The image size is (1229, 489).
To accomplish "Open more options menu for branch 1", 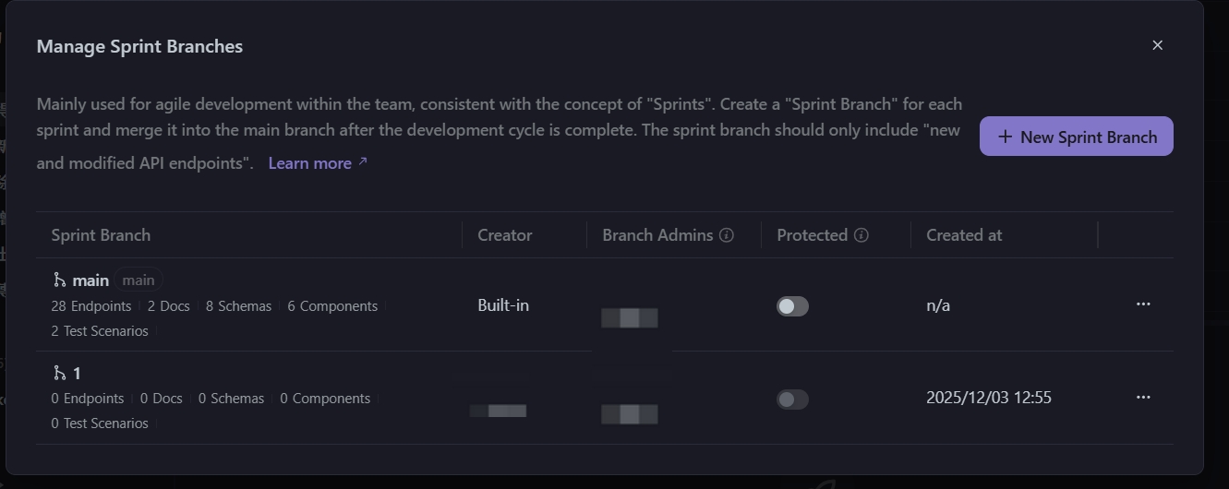I will (x=1143, y=398).
